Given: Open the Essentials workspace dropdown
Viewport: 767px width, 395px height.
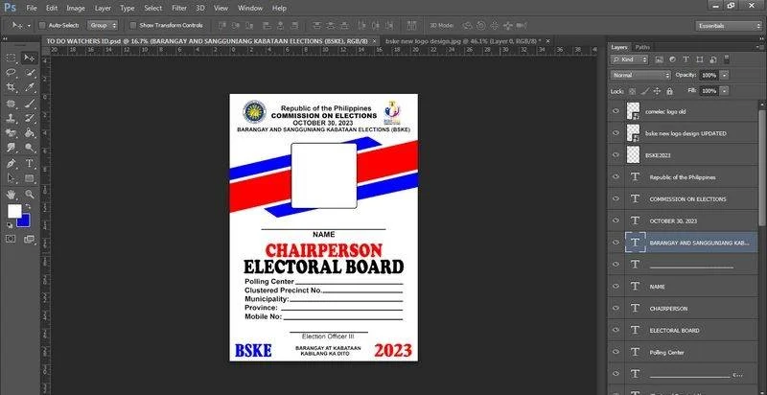Looking at the screenshot, I should tap(728, 26).
